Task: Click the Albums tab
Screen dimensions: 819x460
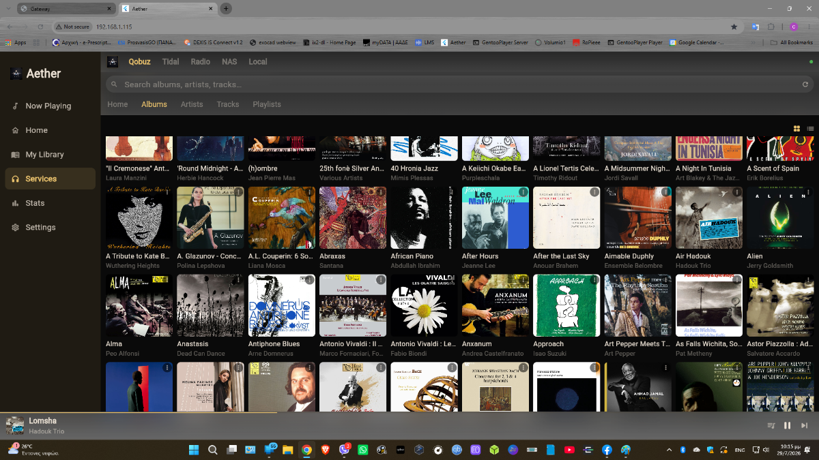Action: (154, 104)
